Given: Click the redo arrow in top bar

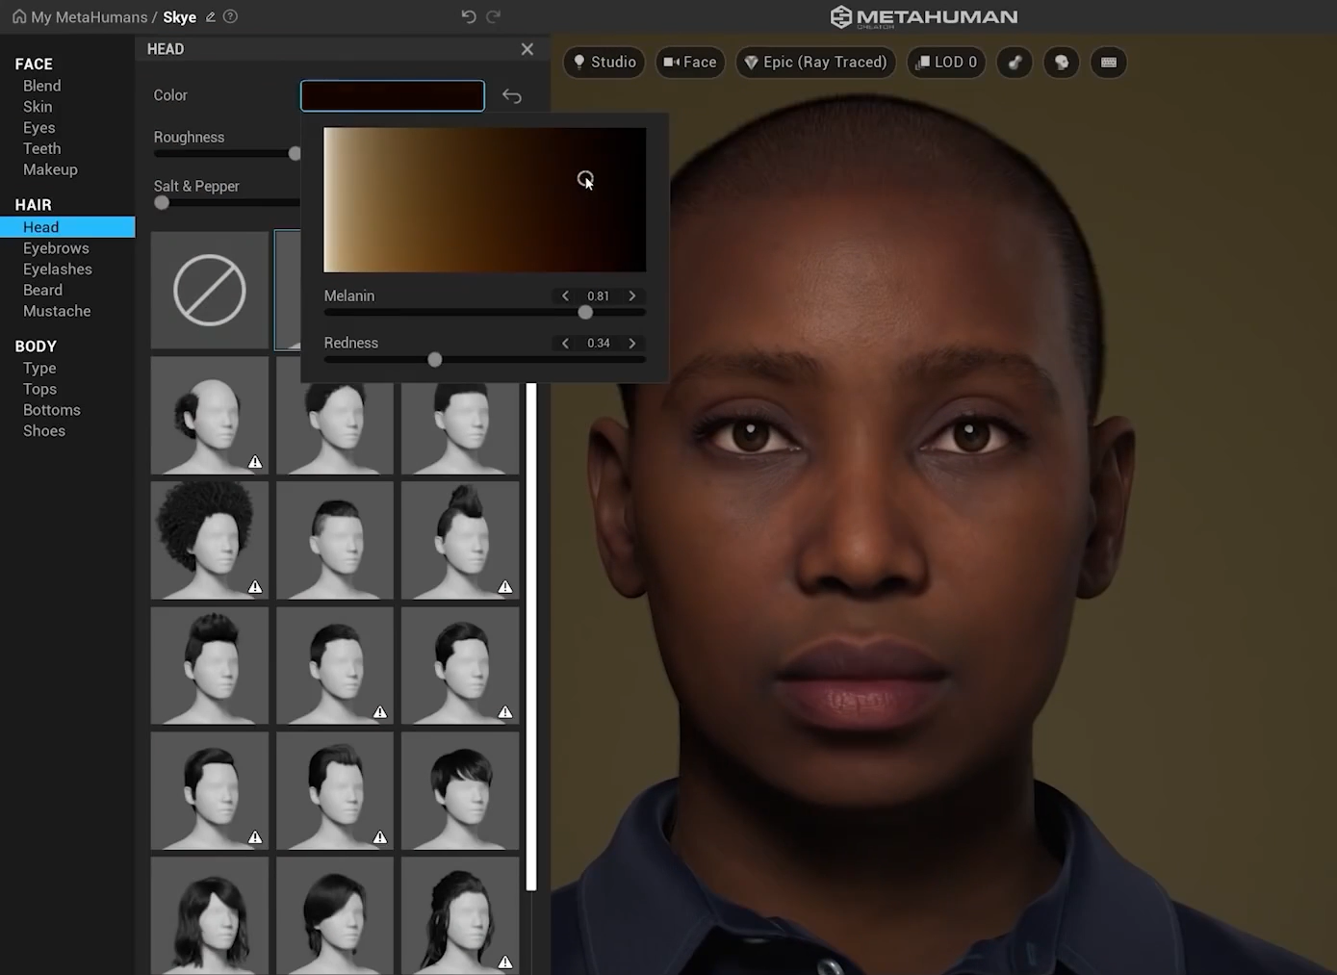Looking at the screenshot, I should pos(493,16).
